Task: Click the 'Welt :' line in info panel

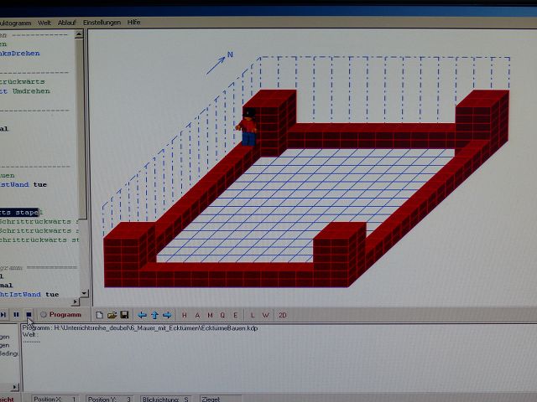Action: [30, 335]
